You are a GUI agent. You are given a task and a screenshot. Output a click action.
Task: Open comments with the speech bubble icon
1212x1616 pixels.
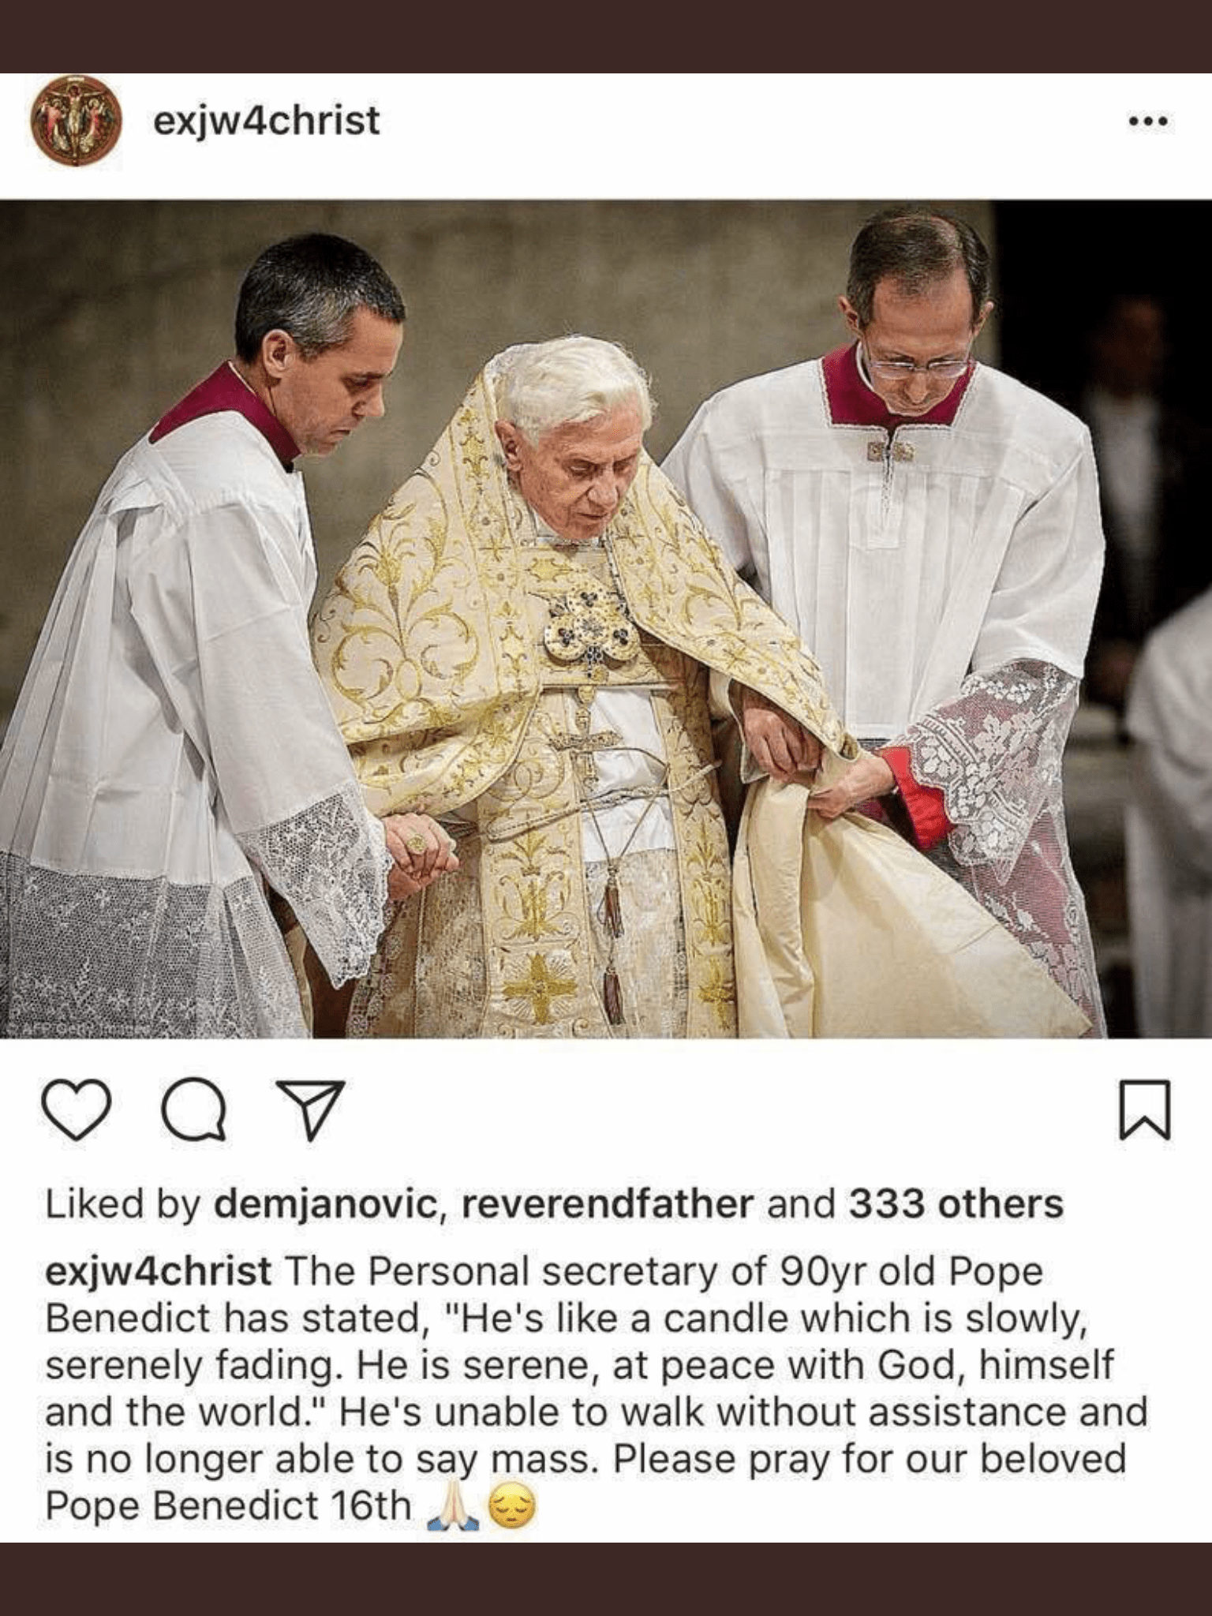click(x=194, y=1110)
